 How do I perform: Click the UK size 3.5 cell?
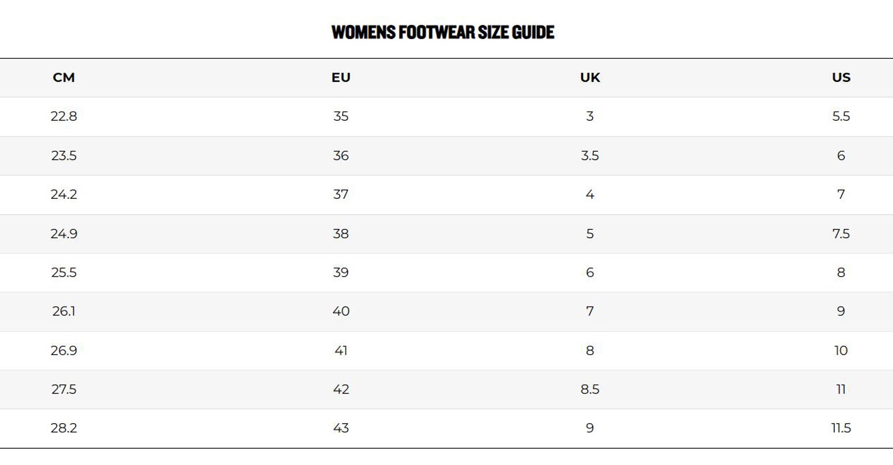coord(590,156)
